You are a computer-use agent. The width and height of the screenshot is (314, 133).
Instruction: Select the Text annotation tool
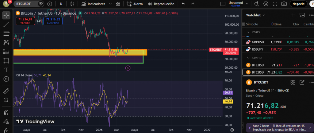[6, 70]
